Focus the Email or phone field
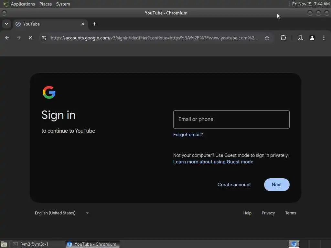 pyautogui.click(x=231, y=119)
